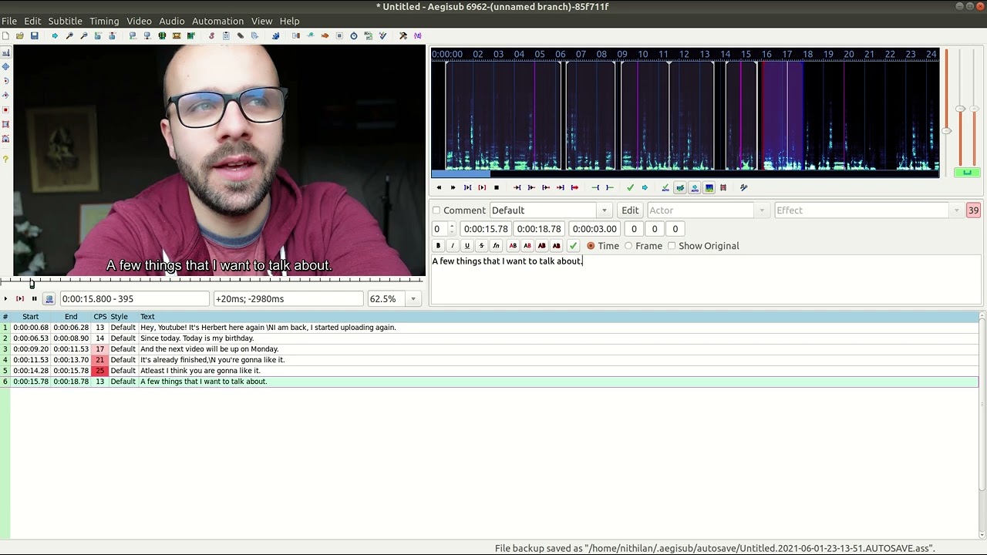Open subtitles with the folder icon
This screenshot has width=987, height=555.
coord(20,35)
